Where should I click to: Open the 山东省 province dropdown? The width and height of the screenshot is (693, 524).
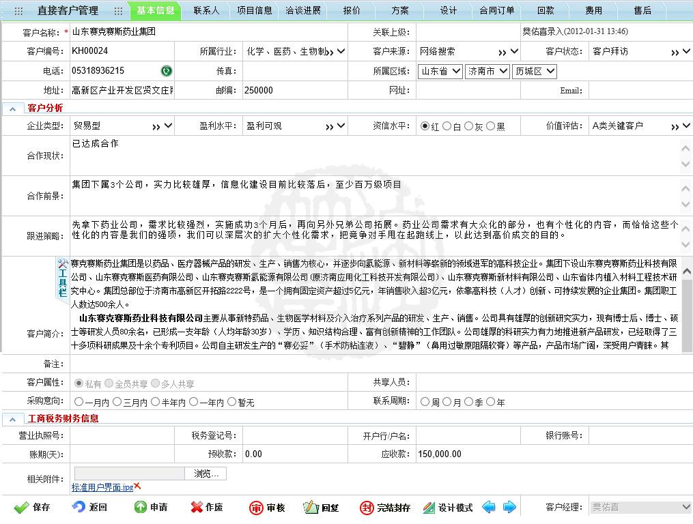[x=440, y=71]
